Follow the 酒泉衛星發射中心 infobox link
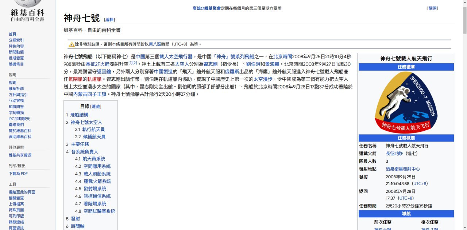 coord(403,169)
